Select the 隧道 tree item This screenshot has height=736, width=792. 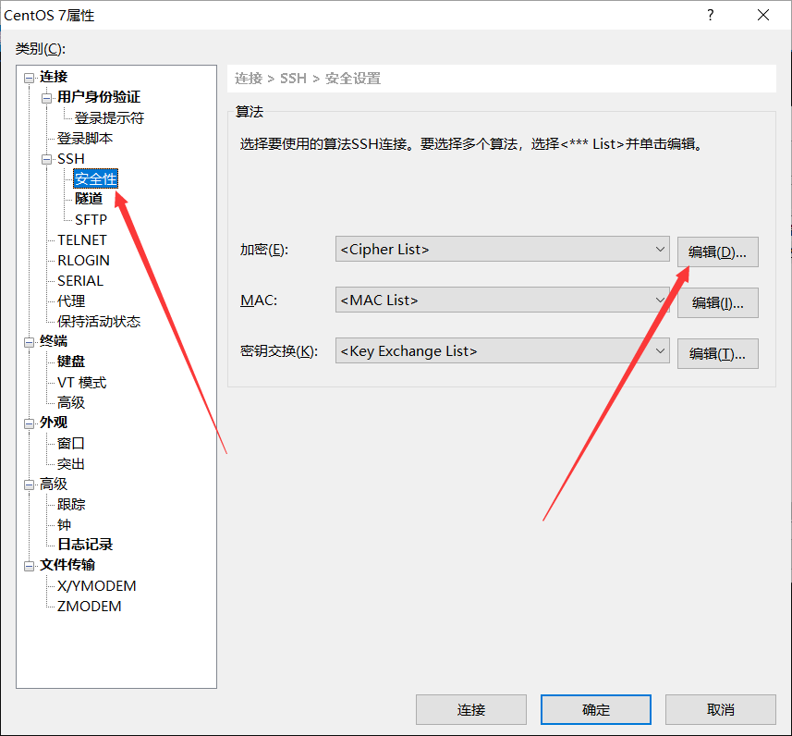click(x=89, y=199)
